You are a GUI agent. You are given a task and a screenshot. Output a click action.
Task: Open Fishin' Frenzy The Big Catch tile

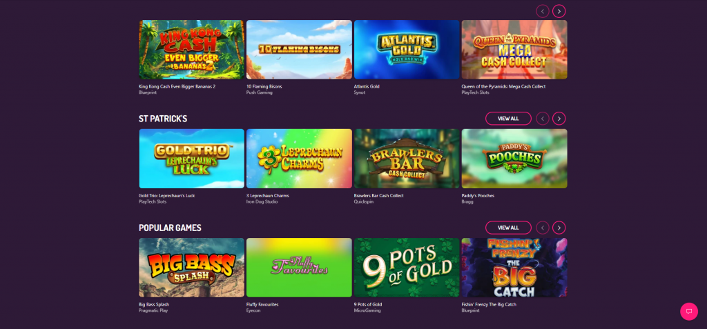tap(514, 268)
